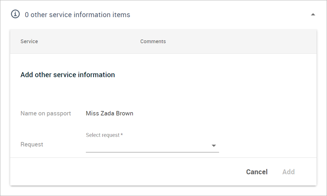Click the Comments column header
327x196 pixels.
click(153, 41)
